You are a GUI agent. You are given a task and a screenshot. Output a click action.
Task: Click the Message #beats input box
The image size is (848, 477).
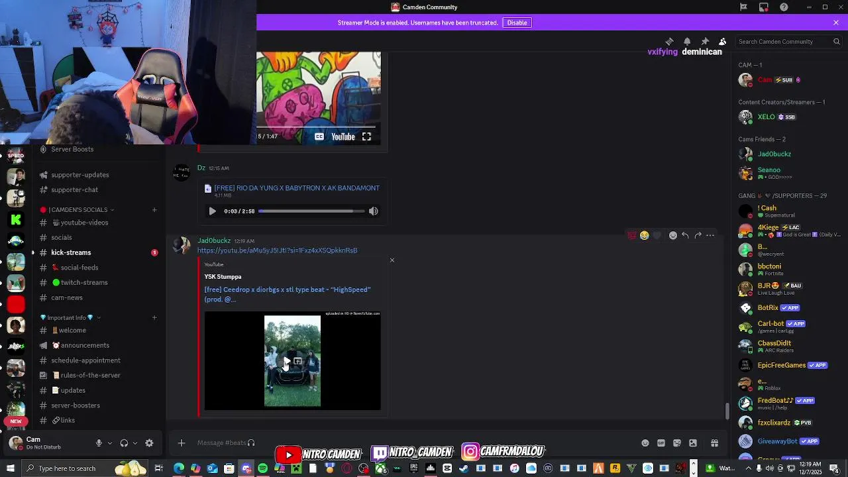411,443
